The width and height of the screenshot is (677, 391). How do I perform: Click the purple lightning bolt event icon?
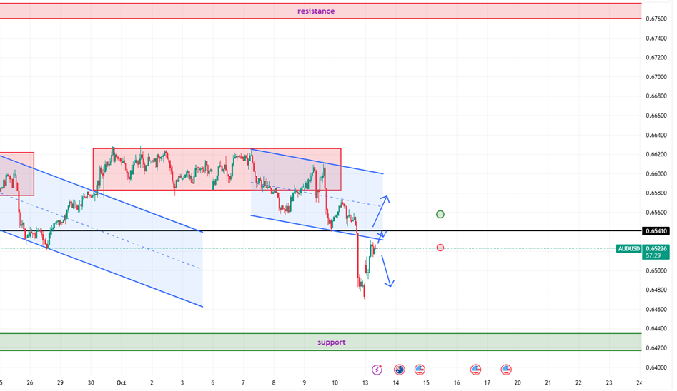pos(377,370)
